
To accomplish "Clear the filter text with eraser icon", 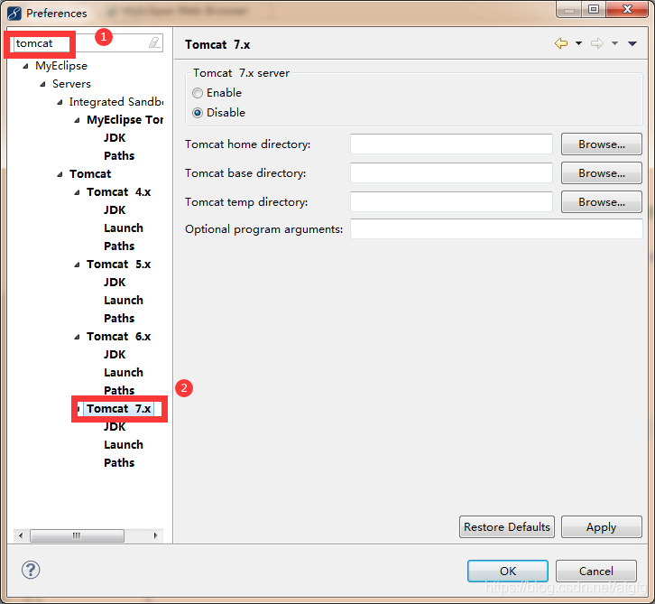I will pyautogui.click(x=154, y=42).
